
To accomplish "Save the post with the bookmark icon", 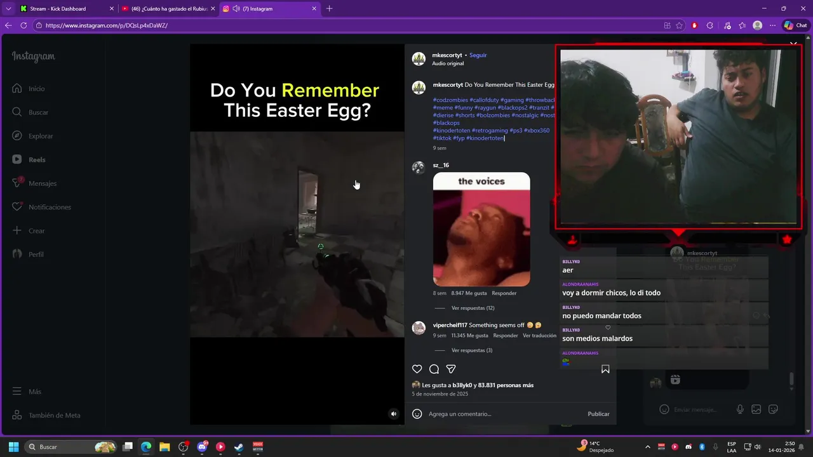I will pos(605,369).
